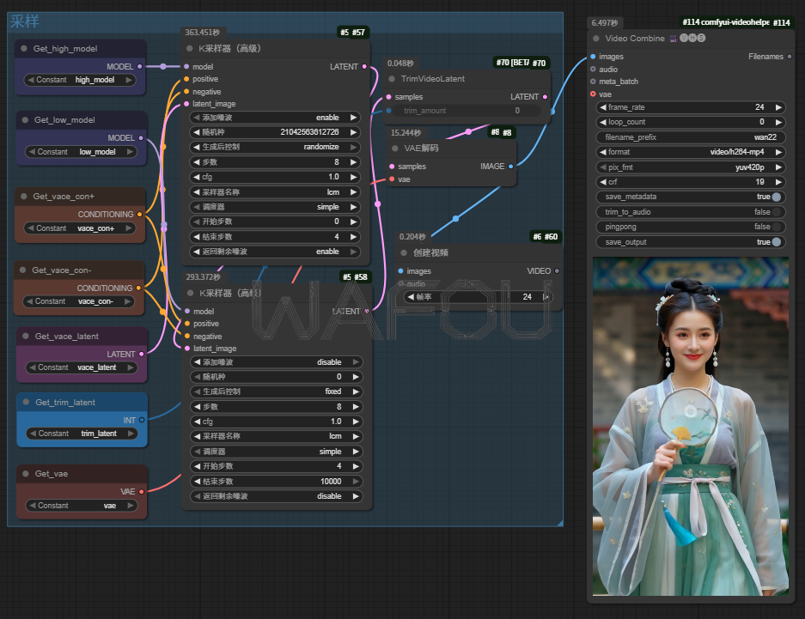Screen dimensions: 805x619
Task: Increase 结束步数 in node #57 with right arrow
Action: click(353, 237)
